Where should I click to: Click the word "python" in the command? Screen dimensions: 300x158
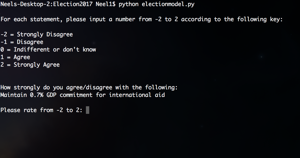(128, 4)
